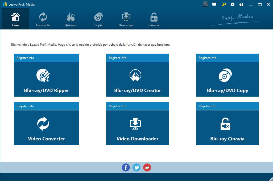
Task: Open help question mark icon
Action: (x=241, y=5)
